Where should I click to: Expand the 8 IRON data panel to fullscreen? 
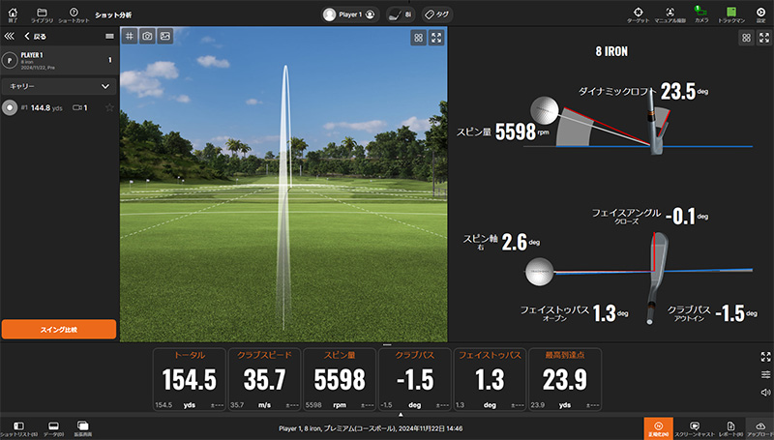pyautogui.click(x=764, y=38)
